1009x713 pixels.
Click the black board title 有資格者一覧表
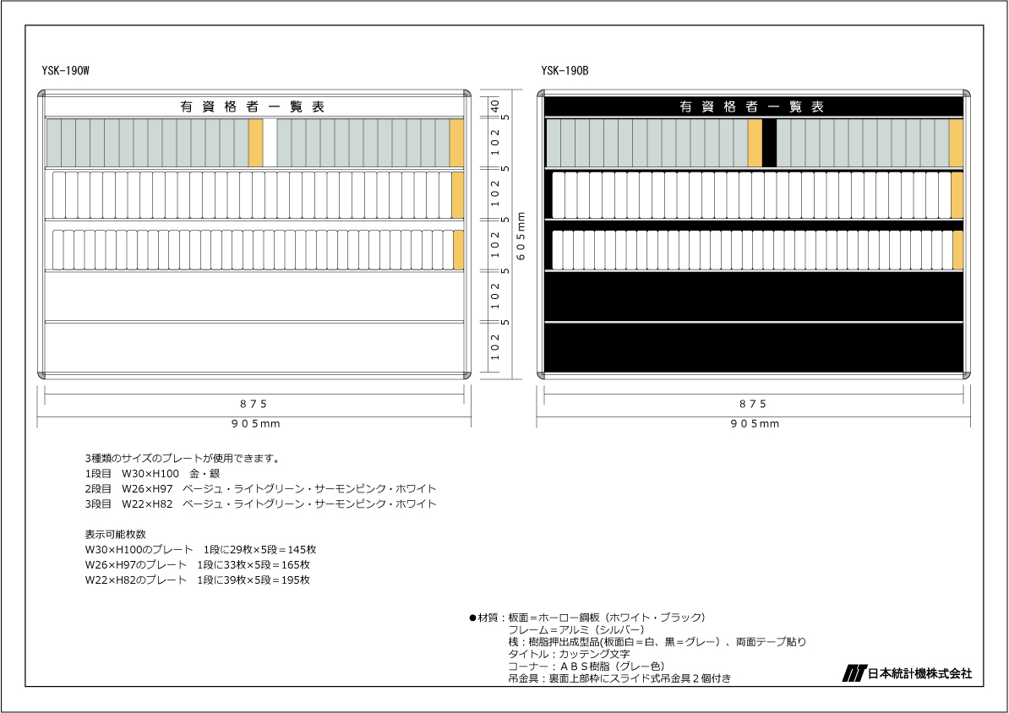click(751, 107)
